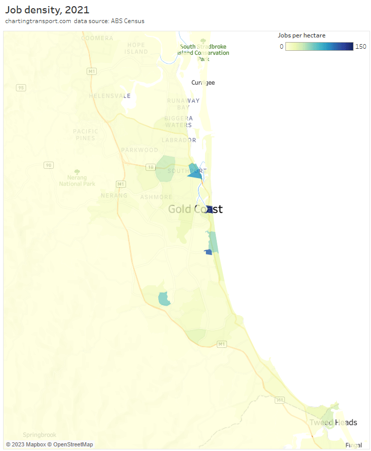Click the Jobs per hectare gradient bar

319,47
